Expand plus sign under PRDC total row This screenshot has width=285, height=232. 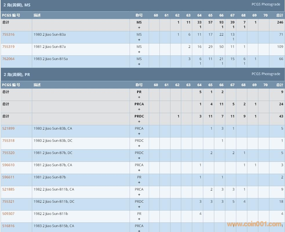pyautogui.click(x=139, y=122)
